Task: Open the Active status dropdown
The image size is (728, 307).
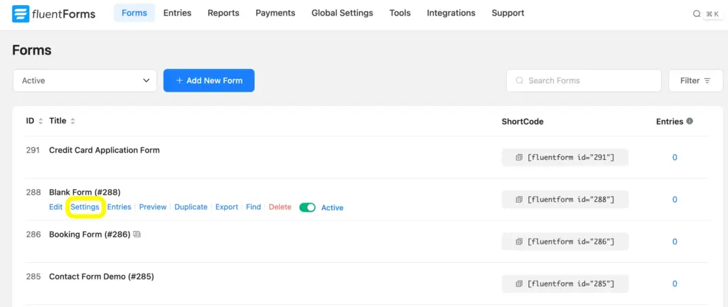Action: (x=85, y=81)
